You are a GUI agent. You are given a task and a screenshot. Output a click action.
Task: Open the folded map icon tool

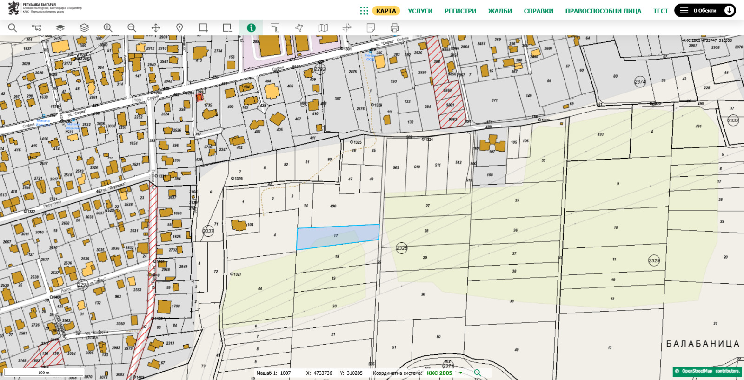pyautogui.click(x=323, y=28)
